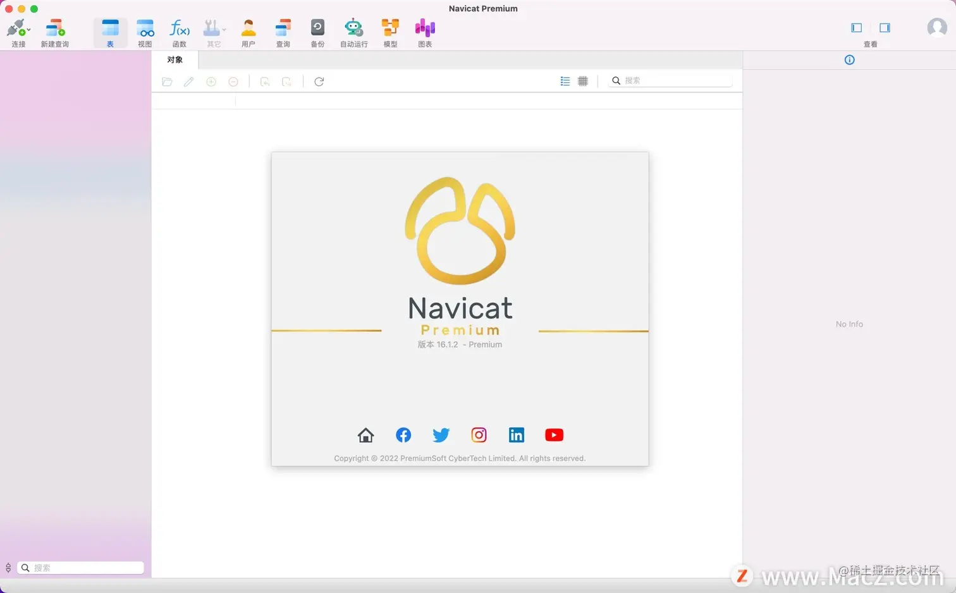Open the YouTube link icon
This screenshot has height=593, width=956.
(x=554, y=435)
